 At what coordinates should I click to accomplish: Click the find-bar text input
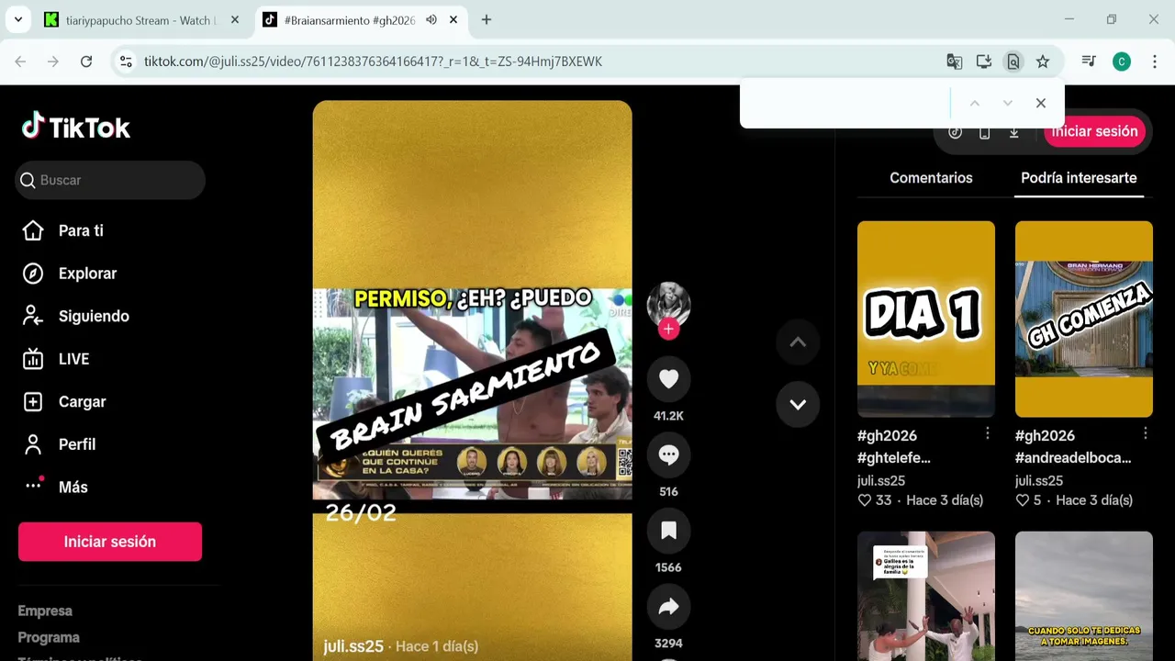tap(847, 103)
